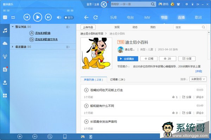Open the skin shirt icon
The image size is (211, 140).
point(178,4)
